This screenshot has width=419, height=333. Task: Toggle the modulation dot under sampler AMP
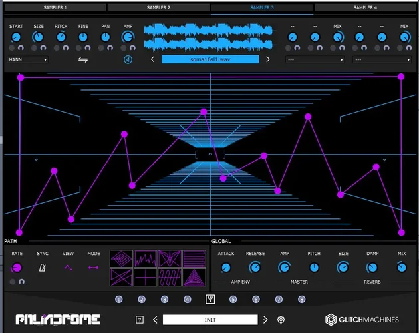click(x=124, y=48)
